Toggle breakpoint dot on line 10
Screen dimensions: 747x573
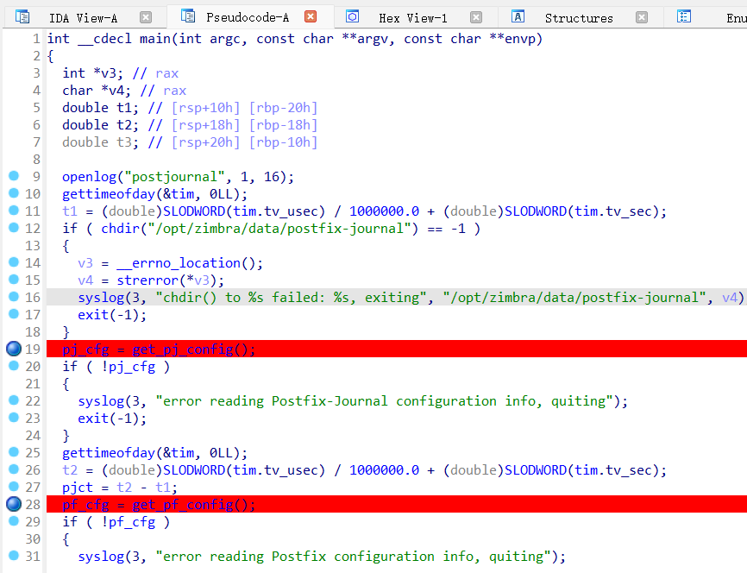(x=14, y=193)
